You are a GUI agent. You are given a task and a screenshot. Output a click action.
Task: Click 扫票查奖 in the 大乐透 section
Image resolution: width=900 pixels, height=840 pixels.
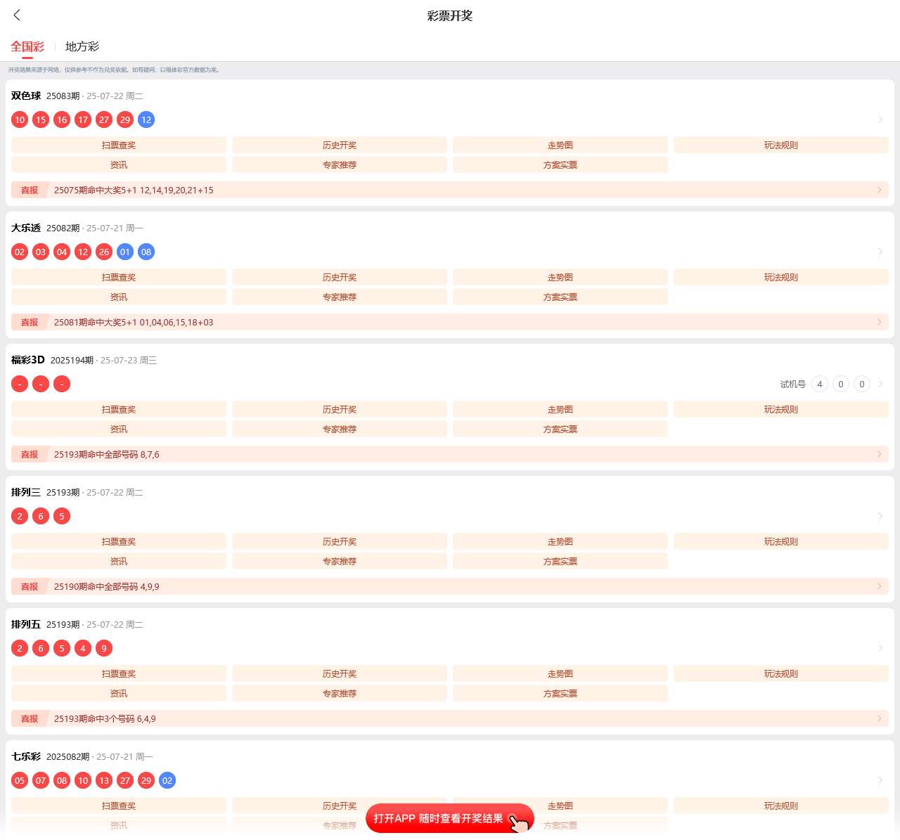(x=119, y=277)
